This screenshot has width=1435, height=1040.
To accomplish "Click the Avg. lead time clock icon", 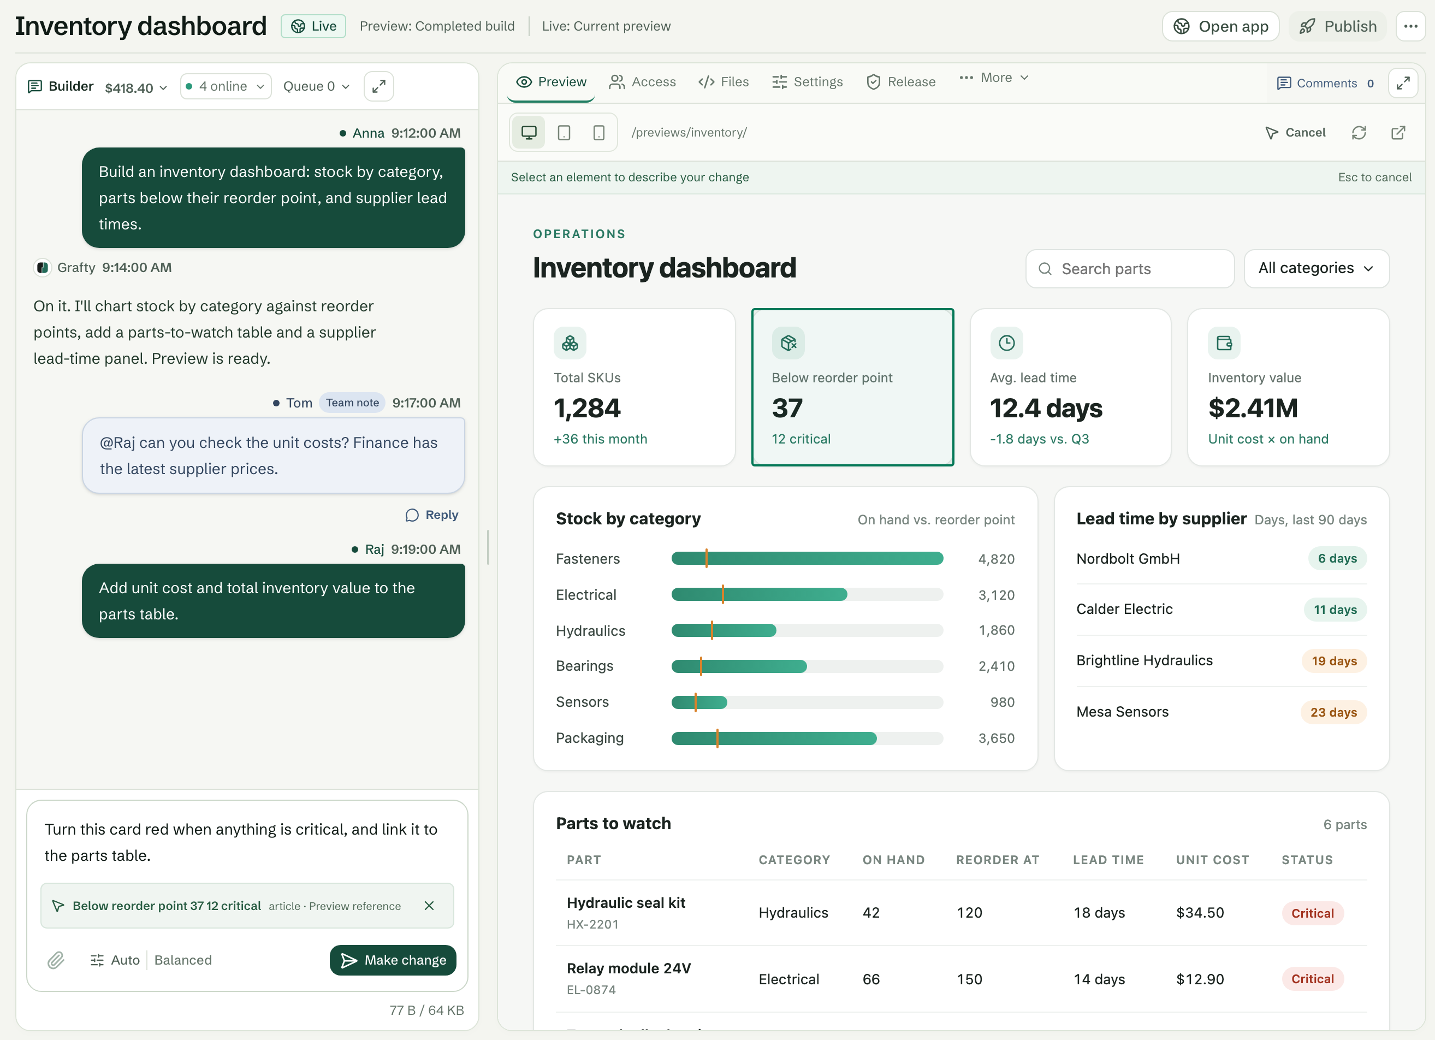I will [1006, 343].
